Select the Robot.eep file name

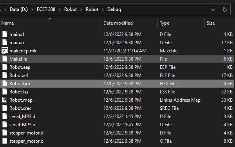click(x=20, y=67)
